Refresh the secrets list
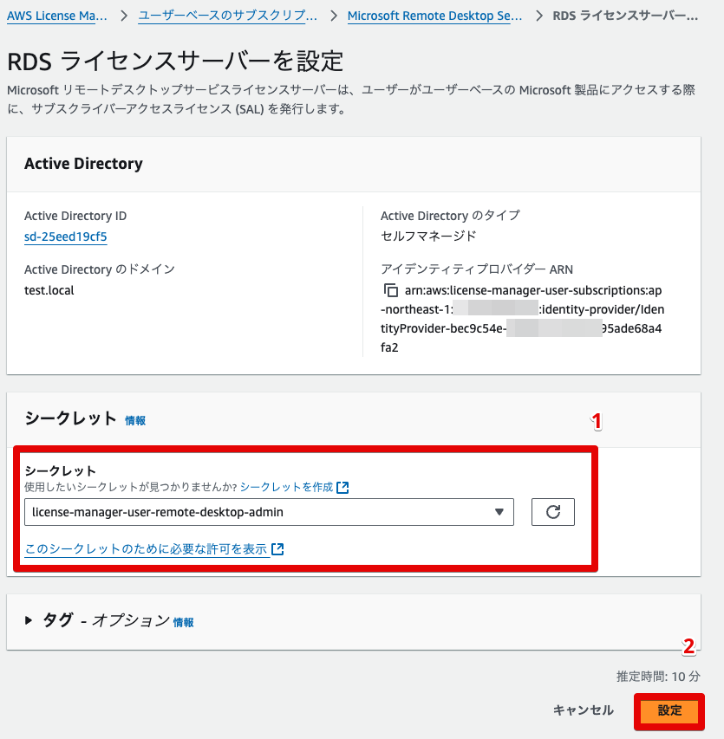Screen dimensions: 724x739 (553, 512)
